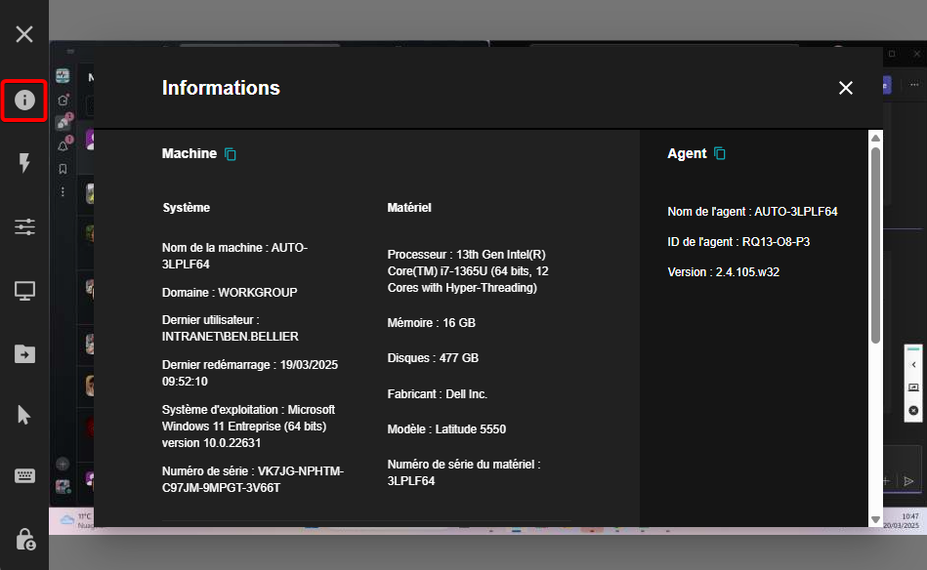Dismiss the floating toolbar with its X
Image resolution: width=927 pixels, height=570 pixels.
click(x=913, y=409)
